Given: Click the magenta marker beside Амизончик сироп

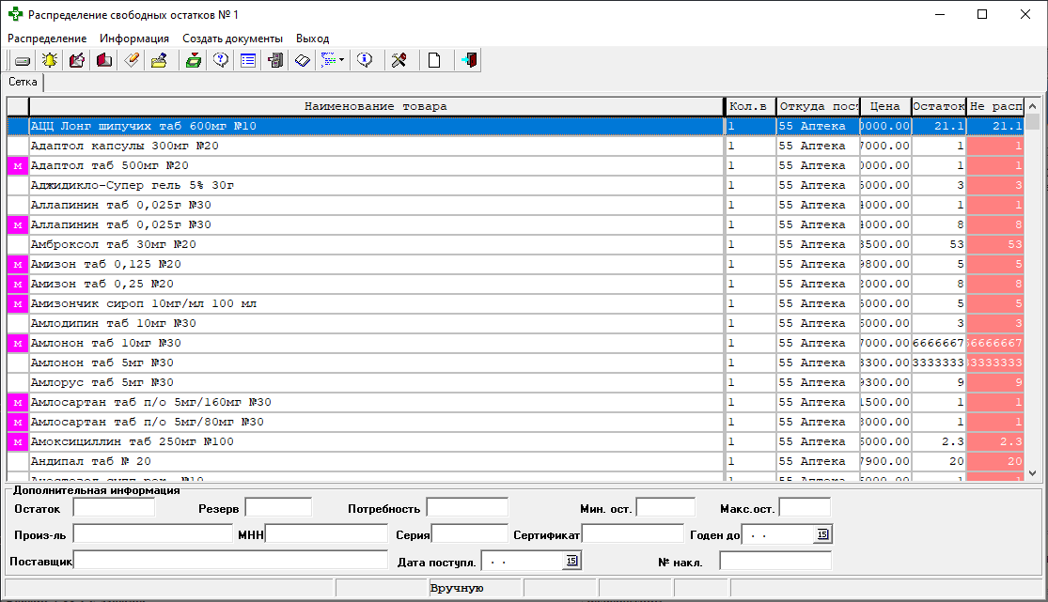Looking at the screenshot, I should [x=18, y=304].
